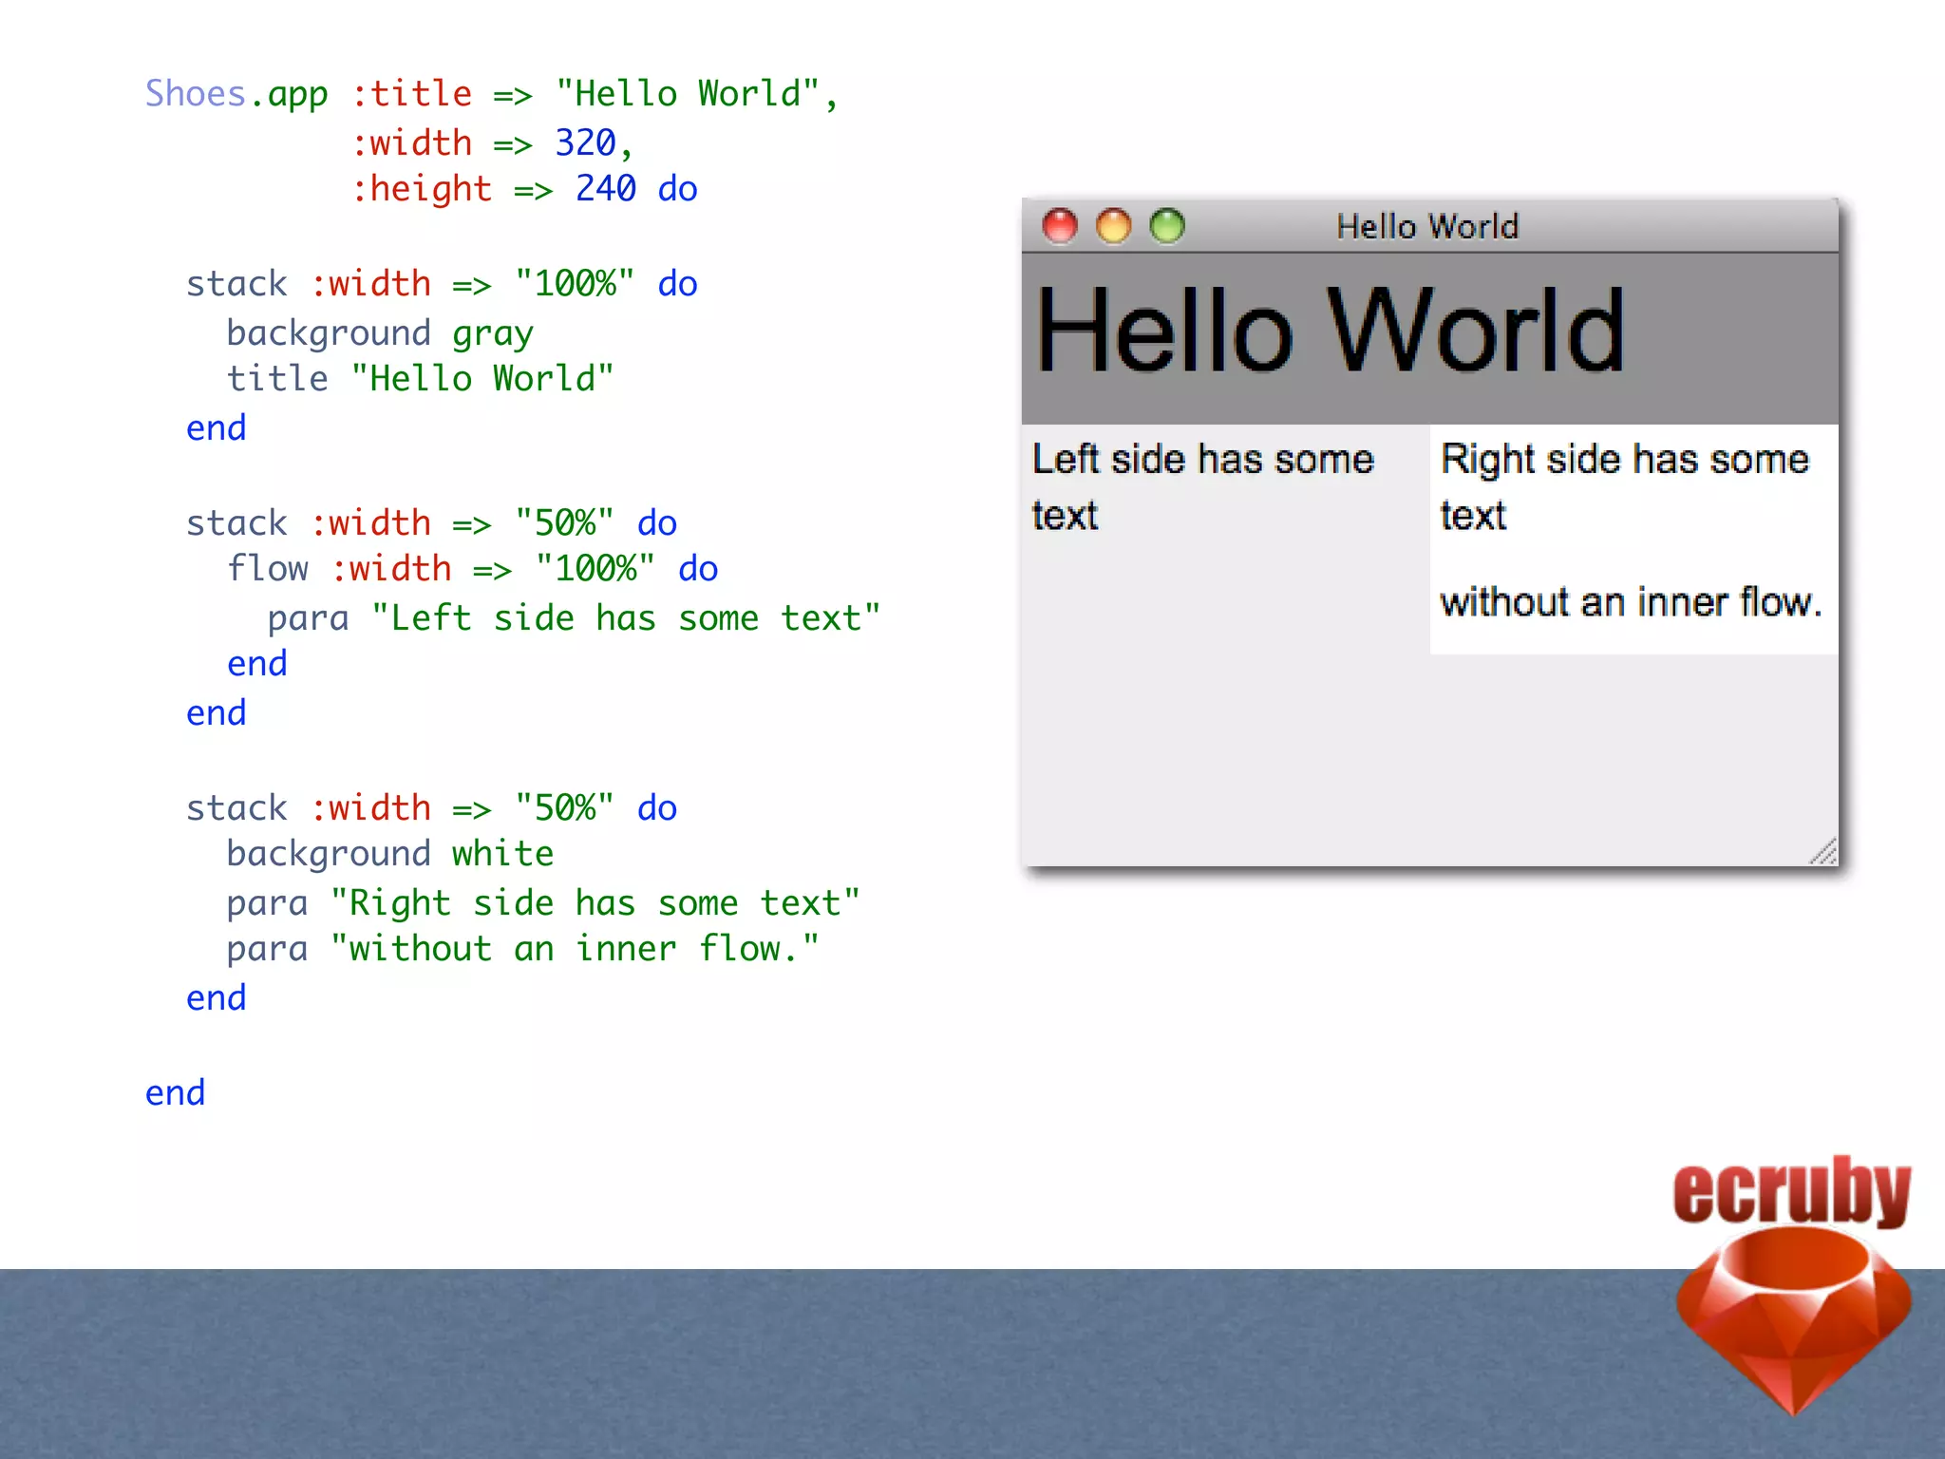Click the Shoes.app code line
Viewport: 1945px width, 1459px height.
491,94
